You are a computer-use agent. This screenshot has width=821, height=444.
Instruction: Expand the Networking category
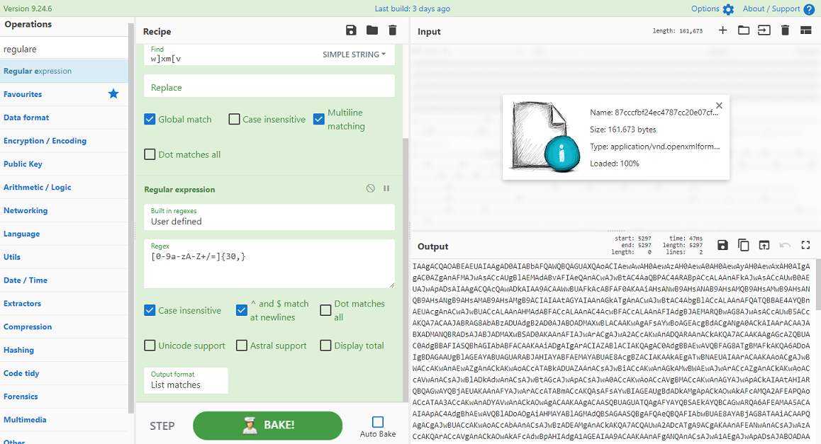[64, 210]
